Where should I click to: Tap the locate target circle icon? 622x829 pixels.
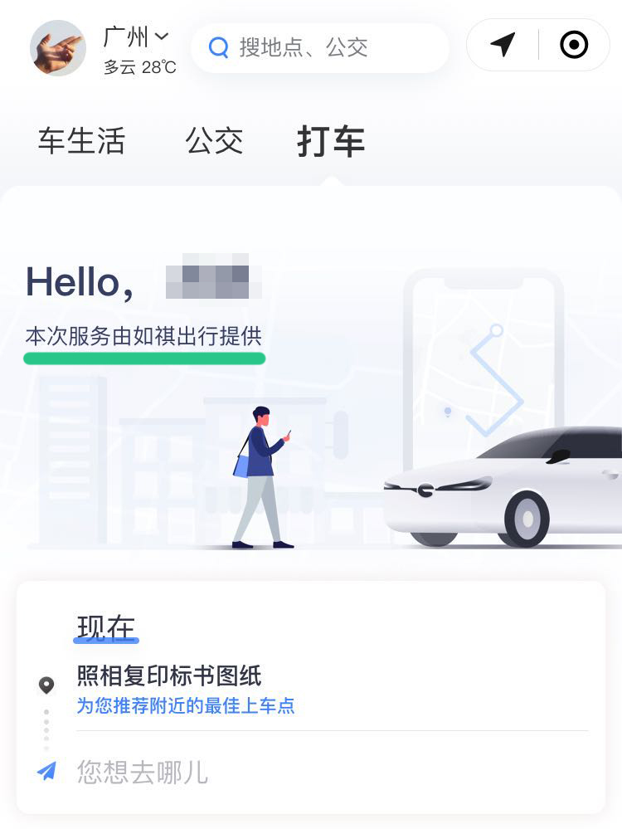(574, 45)
